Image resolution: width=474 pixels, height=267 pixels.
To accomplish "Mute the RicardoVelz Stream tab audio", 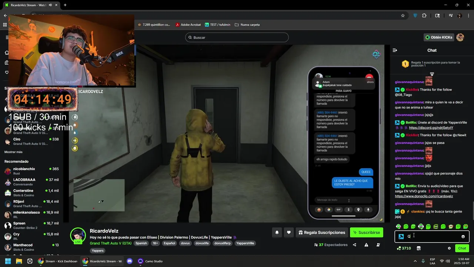I will pyautogui.click(x=50, y=5).
